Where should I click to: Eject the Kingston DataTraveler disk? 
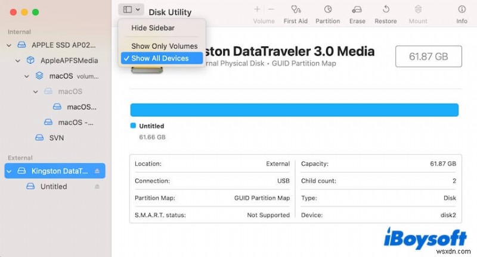(97, 171)
